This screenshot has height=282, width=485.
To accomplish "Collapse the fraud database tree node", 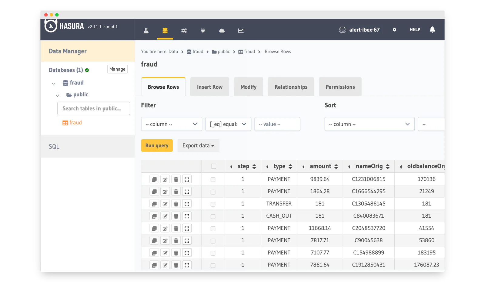I will pos(53,83).
